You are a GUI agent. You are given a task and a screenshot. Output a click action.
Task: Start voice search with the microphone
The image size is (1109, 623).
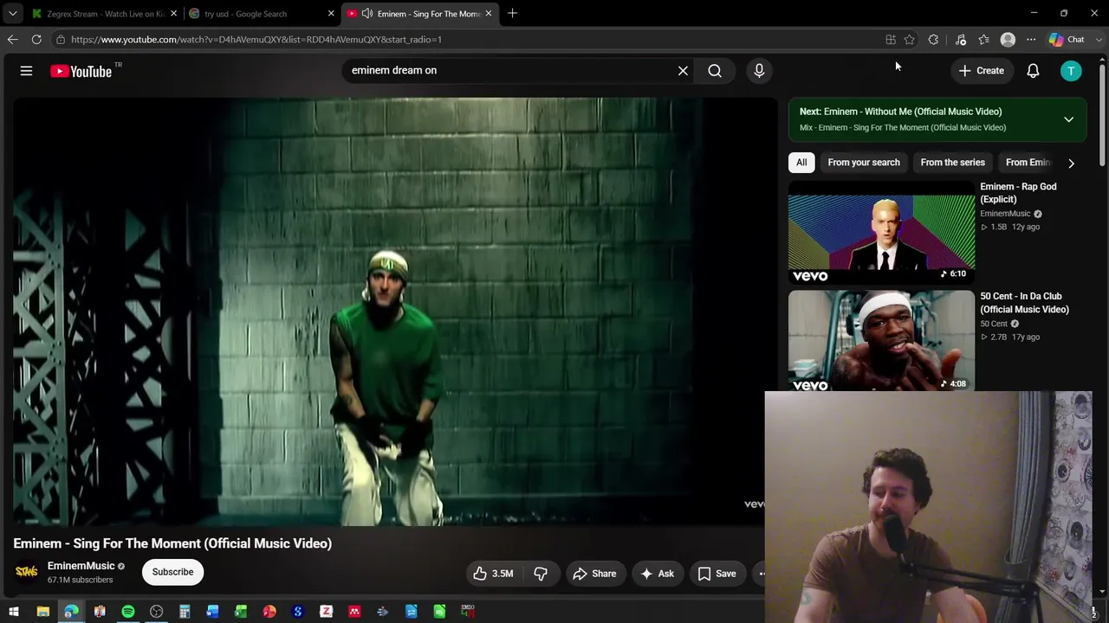(759, 71)
